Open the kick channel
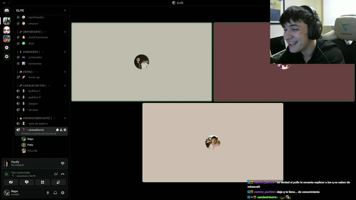This screenshot has height=200, width=356. 41,43
